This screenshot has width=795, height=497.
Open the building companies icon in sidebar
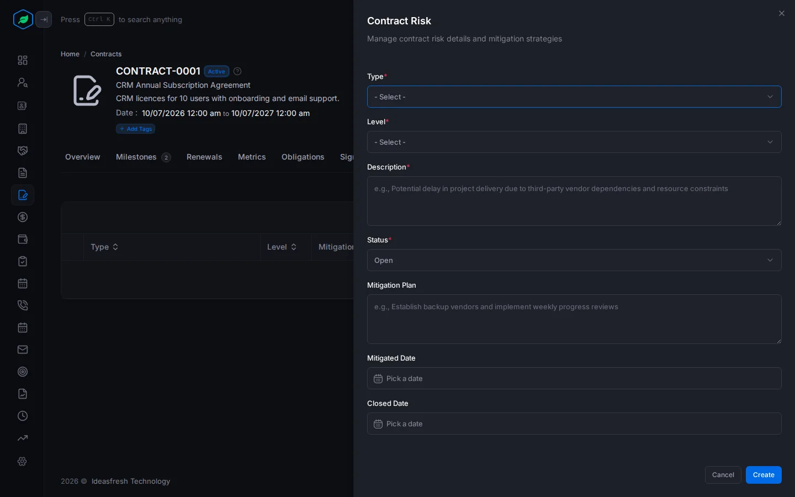click(23, 129)
